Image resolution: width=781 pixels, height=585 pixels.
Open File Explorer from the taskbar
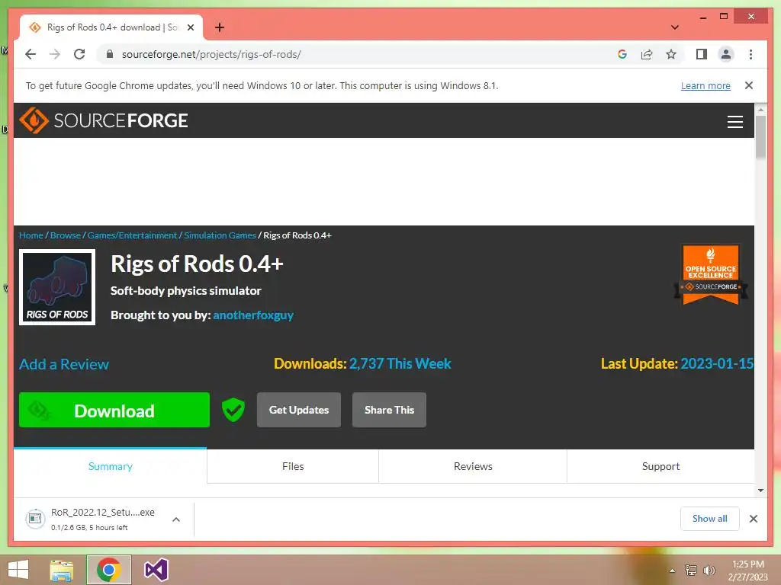pyautogui.click(x=62, y=570)
